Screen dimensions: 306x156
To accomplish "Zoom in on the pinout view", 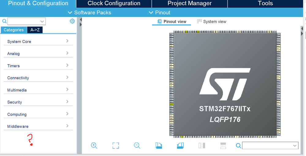I will [94, 146].
